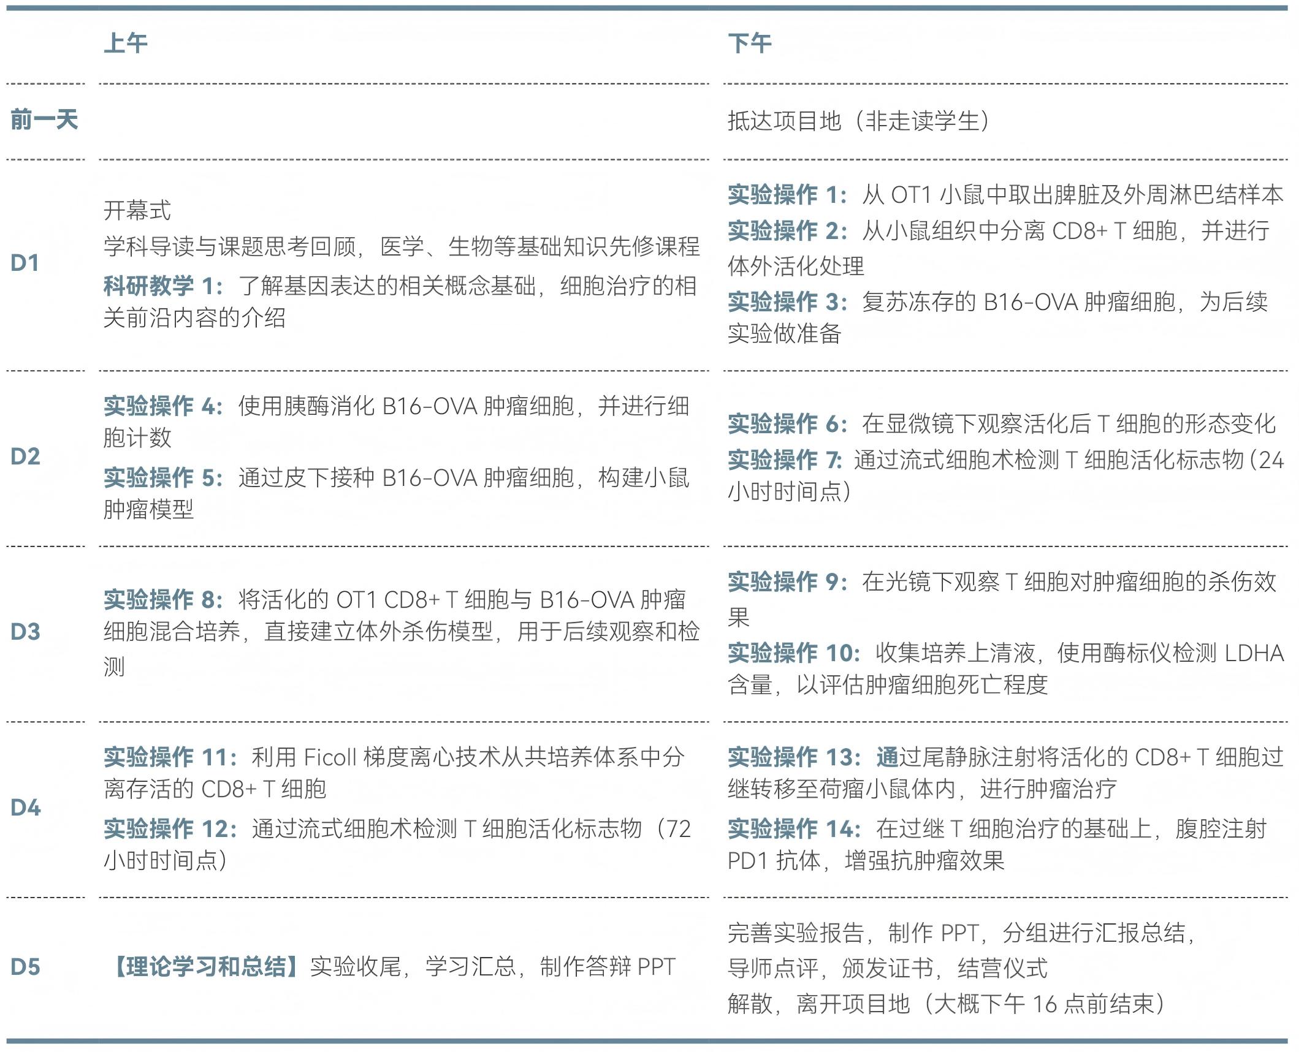This screenshot has width=1299, height=1052.
Task: Select the D2 row label
Action: click(x=25, y=456)
